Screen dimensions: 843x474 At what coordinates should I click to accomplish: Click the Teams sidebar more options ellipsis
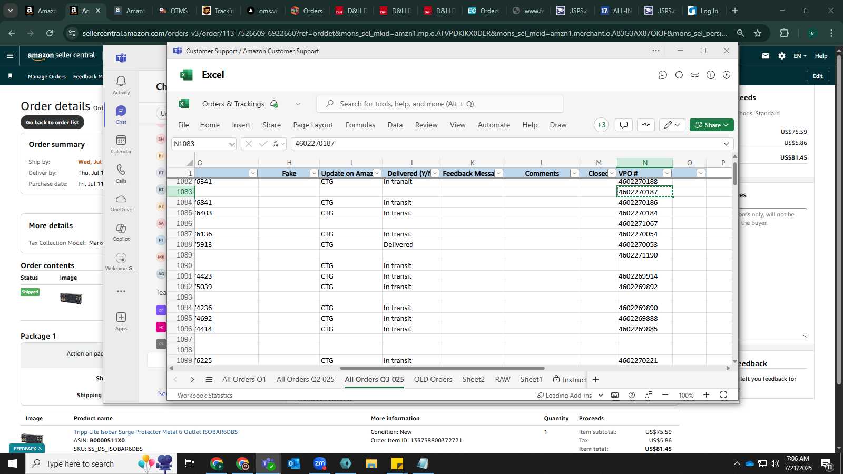121,291
